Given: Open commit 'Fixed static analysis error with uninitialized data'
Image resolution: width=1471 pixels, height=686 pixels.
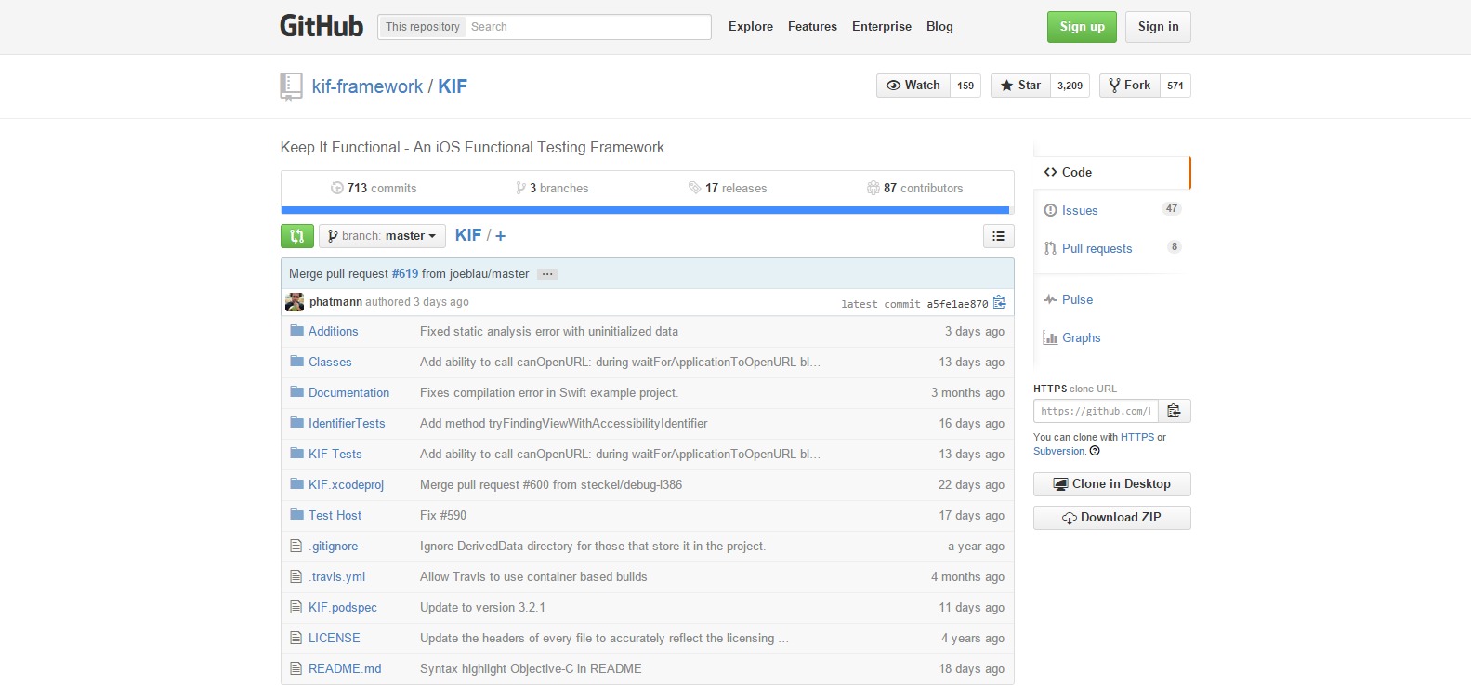Looking at the screenshot, I should click(x=549, y=331).
